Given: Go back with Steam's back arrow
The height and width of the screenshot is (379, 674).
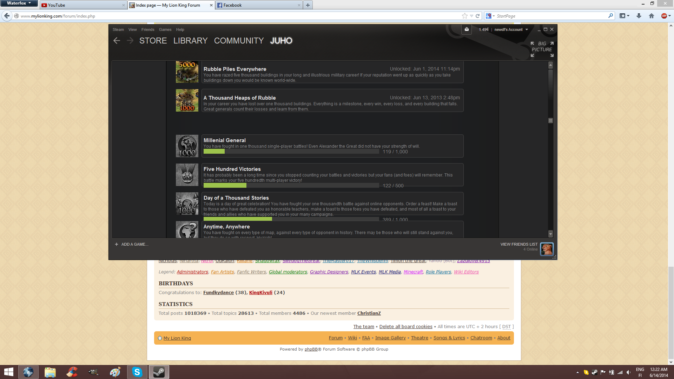Looking at the screenshot, I should click(x=117, y=41).
